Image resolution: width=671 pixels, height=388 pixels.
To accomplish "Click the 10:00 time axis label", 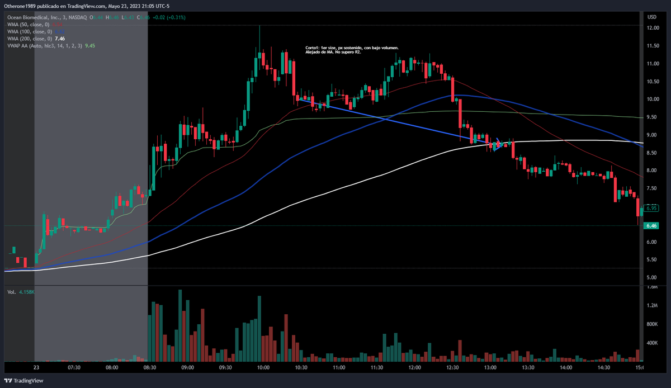I will (263, 367).
